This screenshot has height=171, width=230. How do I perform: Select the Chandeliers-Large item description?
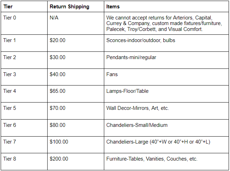click(x=158, y=142)
